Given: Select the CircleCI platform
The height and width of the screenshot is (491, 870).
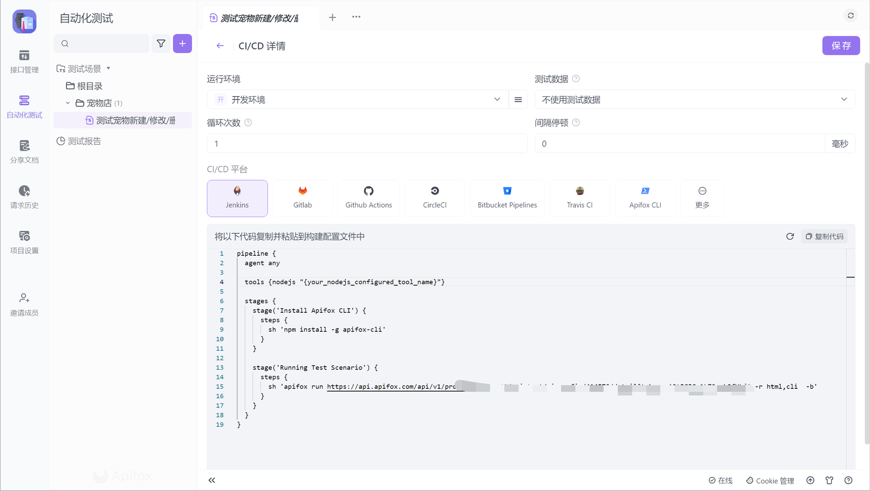Looking at the screenshot, I should click(x=434, y=198).
